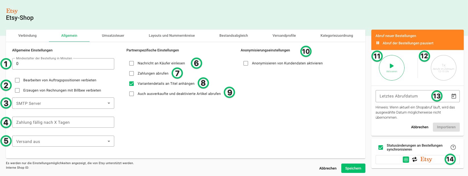Click the Allgemeine Einstellungen heading

coord(32,50)
